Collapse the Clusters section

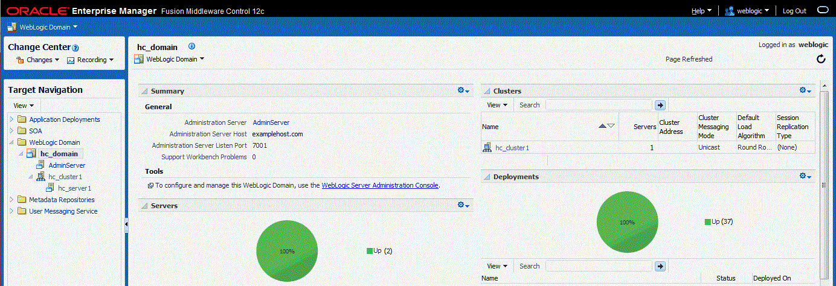point(487,91)
